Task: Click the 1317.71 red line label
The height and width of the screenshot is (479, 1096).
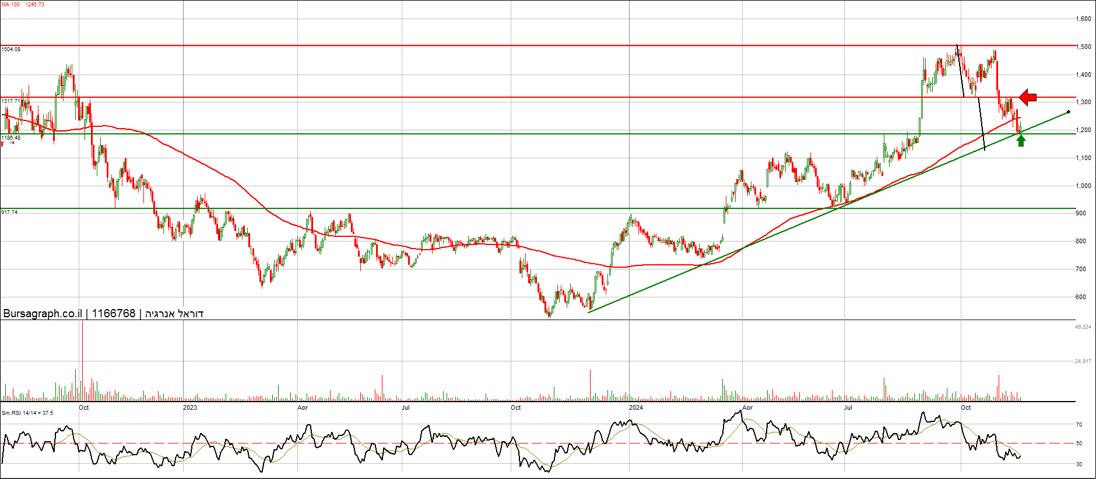Action: [11, 101]
